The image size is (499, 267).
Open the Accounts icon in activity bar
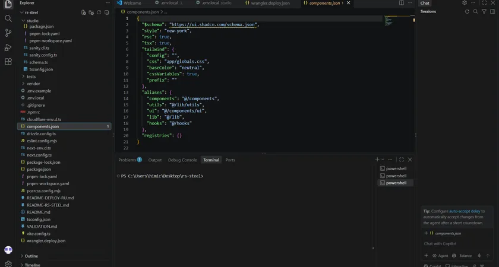pos(8,250)
